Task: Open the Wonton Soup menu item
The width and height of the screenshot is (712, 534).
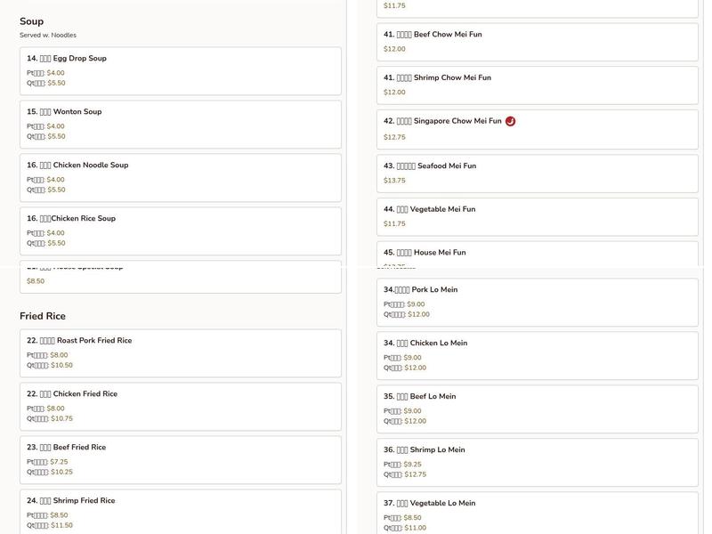Action: (180, 124)
